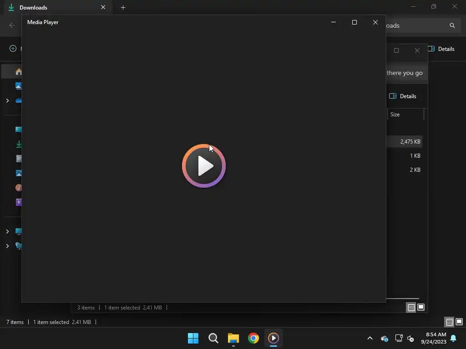Viewport: 466px width, 349px height.
Task: Switch outer Explorer to large thumbnails view
Action: [459, 322]
